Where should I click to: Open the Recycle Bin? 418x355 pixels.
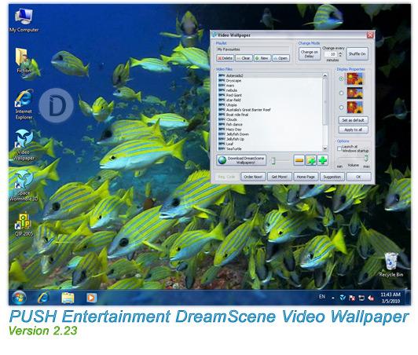tap(391, 265)
